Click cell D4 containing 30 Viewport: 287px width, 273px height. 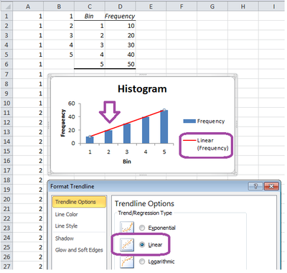[x=121, y=45]
